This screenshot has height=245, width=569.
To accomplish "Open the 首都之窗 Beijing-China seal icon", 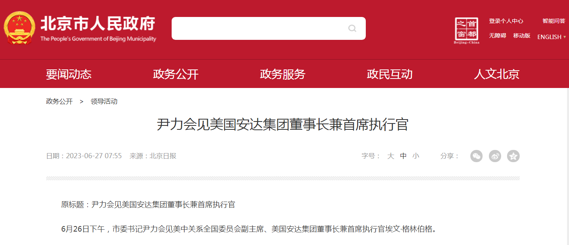I will tap(466, 30).
